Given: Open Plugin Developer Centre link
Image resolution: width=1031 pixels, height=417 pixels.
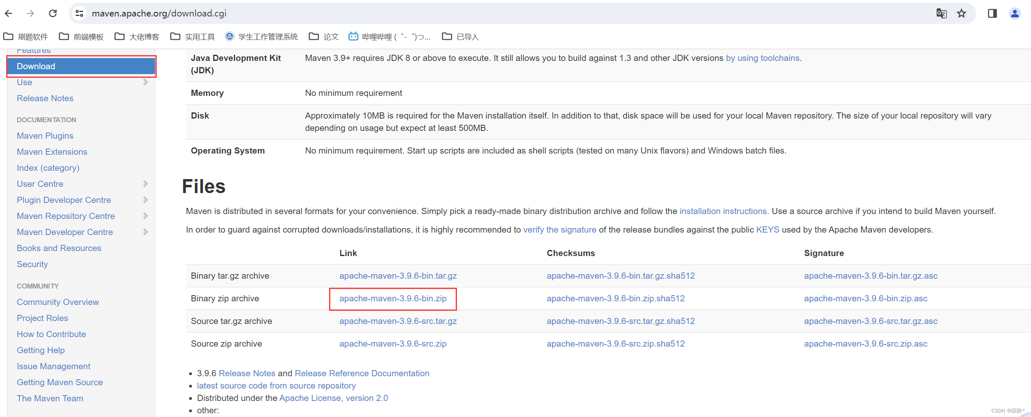Looking at the screenshot, I should point(64,200).
